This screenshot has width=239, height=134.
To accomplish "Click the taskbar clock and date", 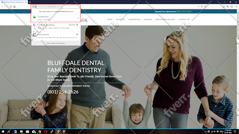I will point(228,132).
